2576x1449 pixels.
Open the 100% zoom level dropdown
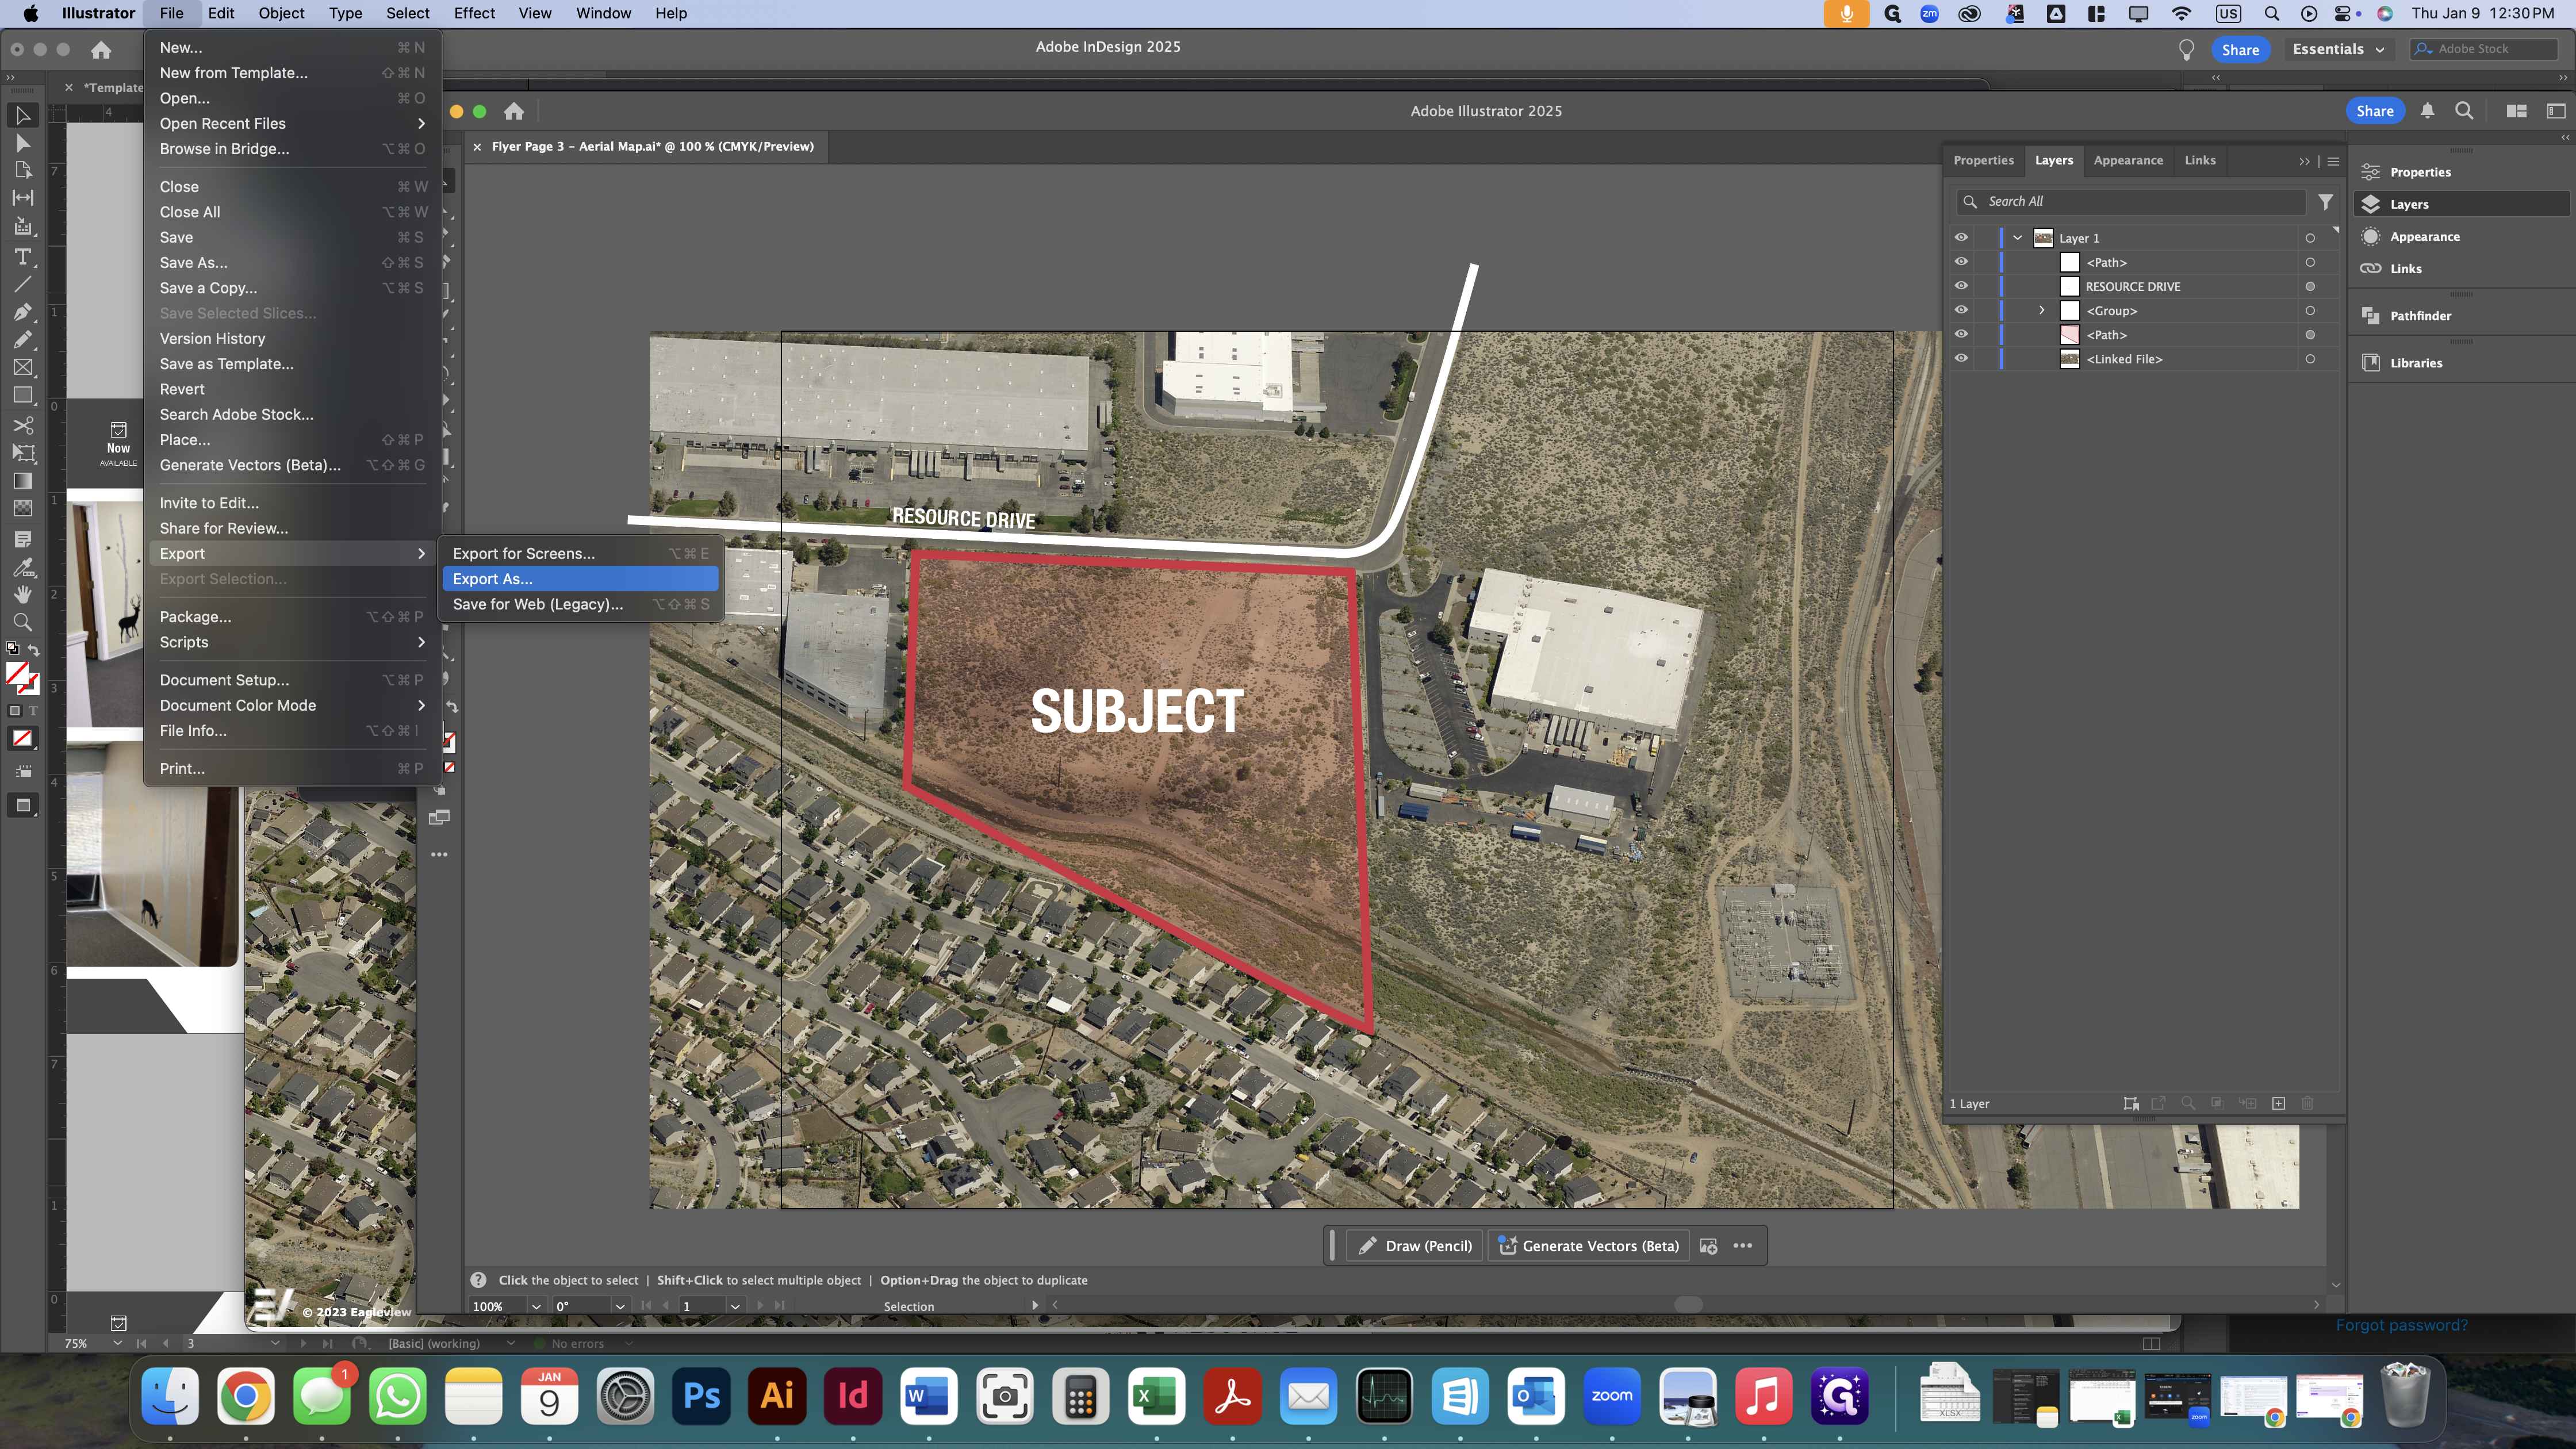[x=537, y=1306]
